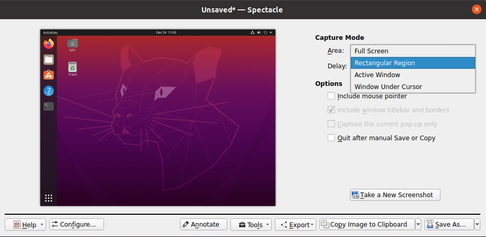Expand arrow next to Copy Image to Clipboard
The image size is (486, 237).
point(418,224)
